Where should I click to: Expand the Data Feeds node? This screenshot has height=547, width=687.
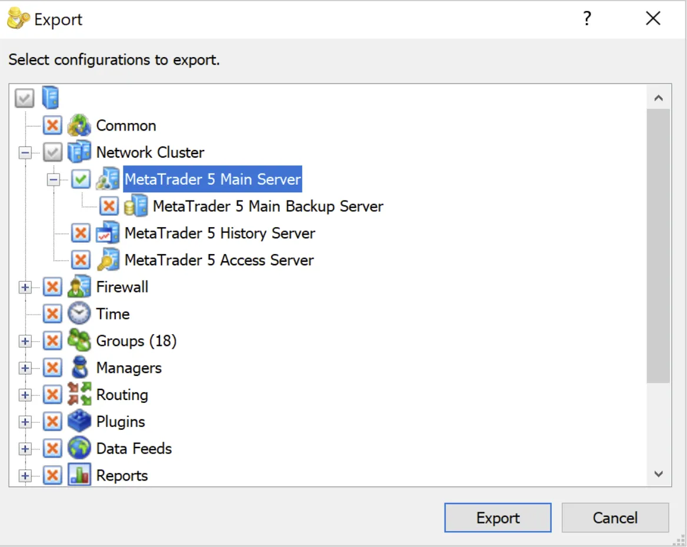(25, 449)
